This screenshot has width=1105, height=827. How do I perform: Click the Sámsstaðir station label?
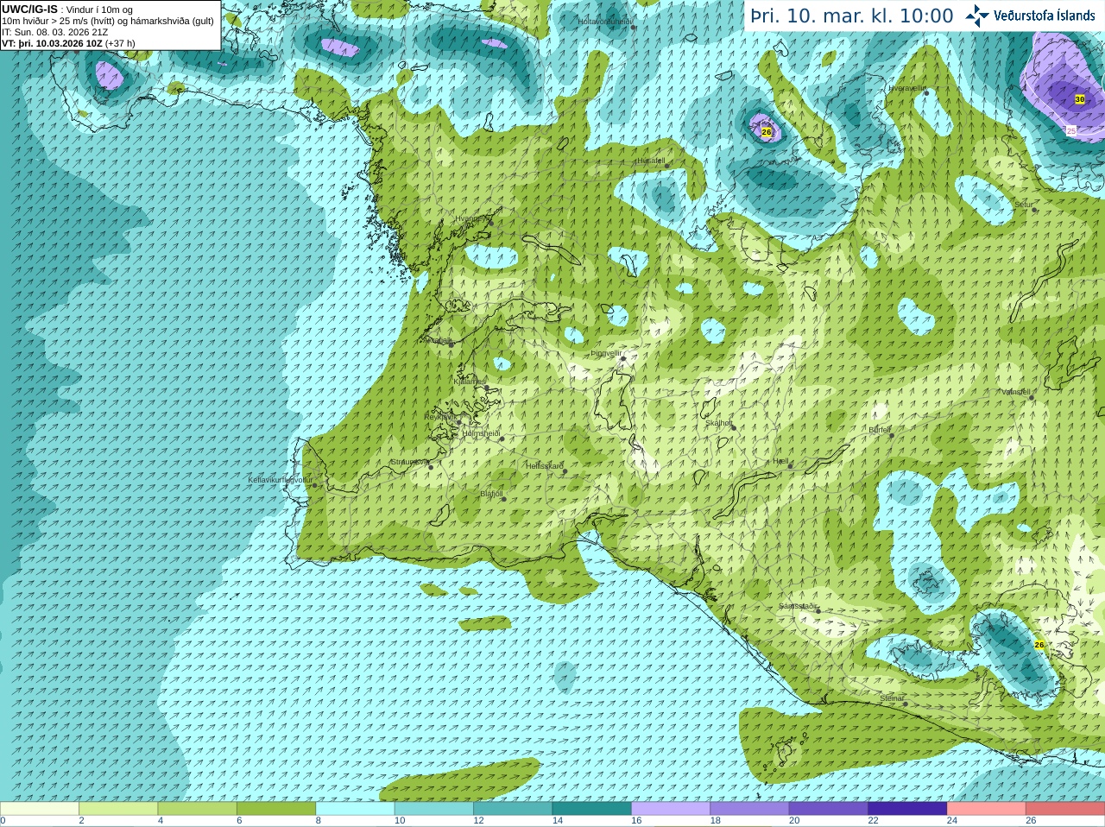pos(798,606)
